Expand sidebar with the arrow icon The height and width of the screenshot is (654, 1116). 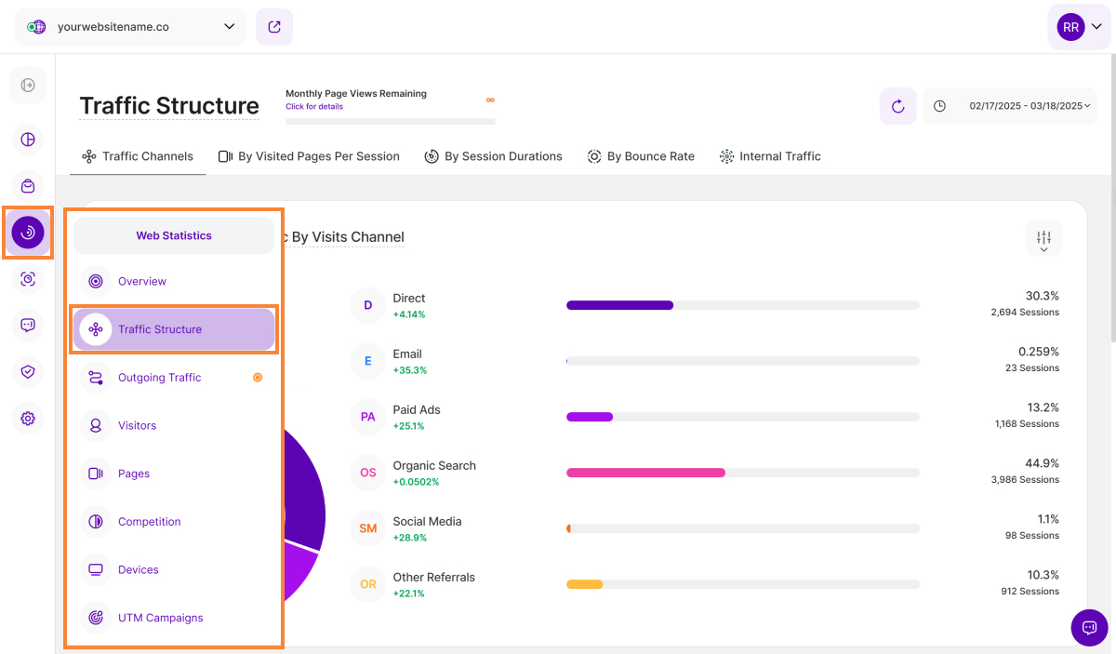coord(28,86)
